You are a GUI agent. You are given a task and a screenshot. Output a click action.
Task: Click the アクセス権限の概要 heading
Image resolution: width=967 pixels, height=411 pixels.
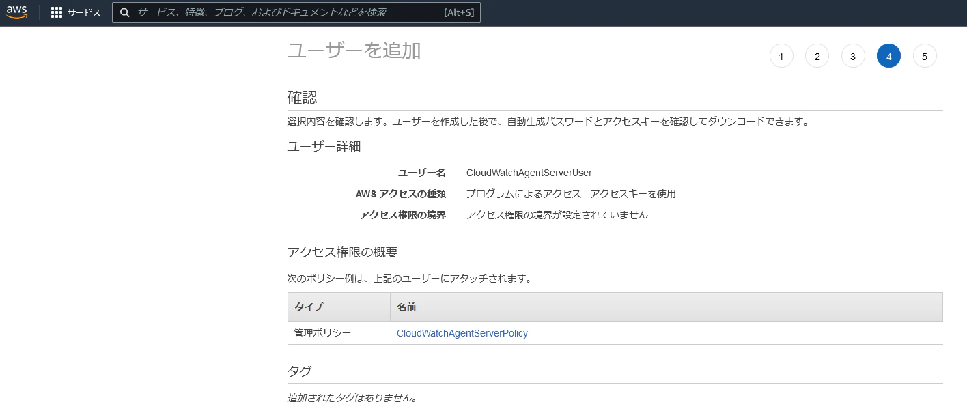(x=343, y=252)
